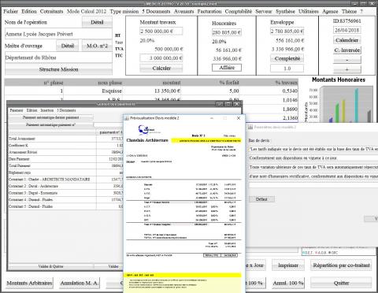Click the Calculer button

(x=161, y=68)
